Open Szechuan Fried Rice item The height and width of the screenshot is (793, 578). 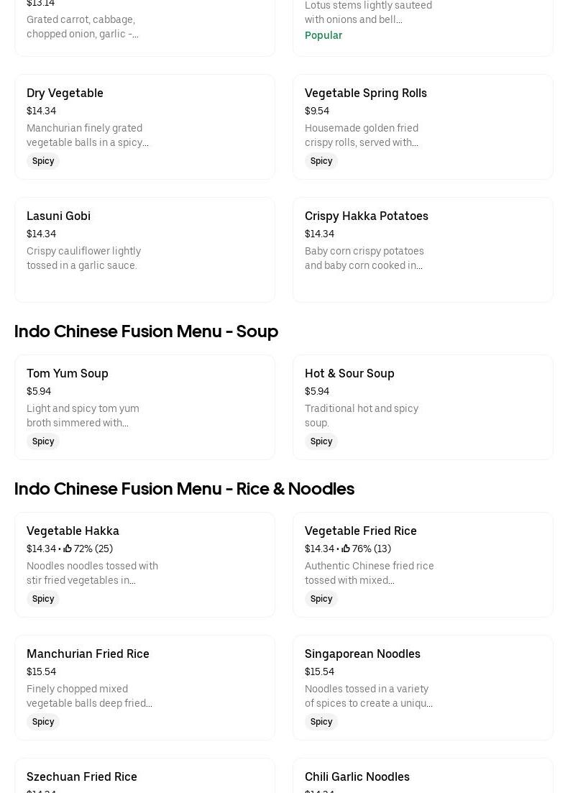tap(82, 776)
